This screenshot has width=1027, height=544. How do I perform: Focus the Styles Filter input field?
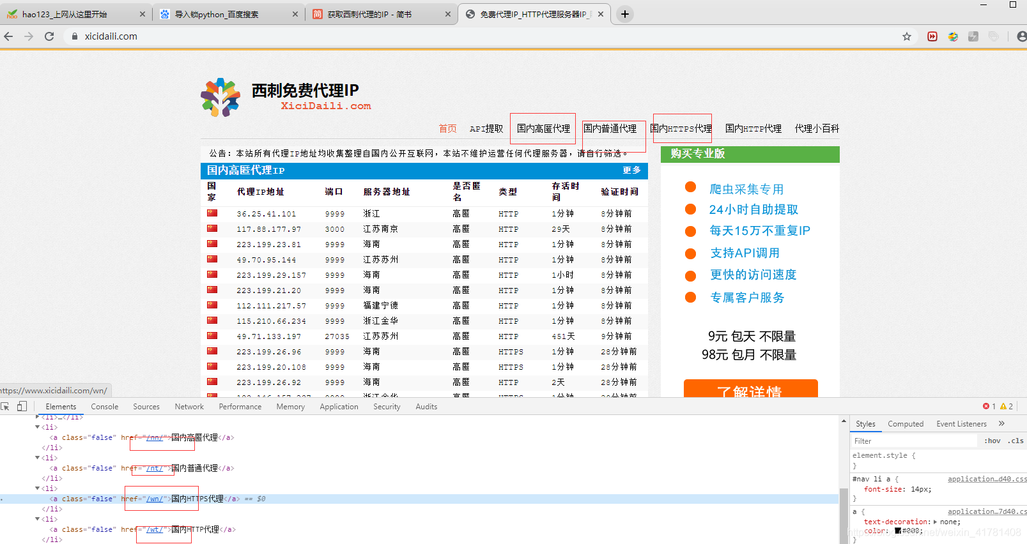coord(914,441)
